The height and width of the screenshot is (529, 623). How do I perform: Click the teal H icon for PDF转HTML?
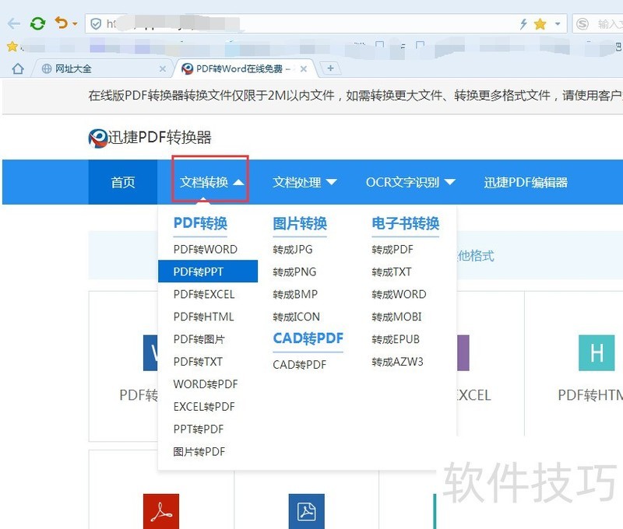pos(597,353)
